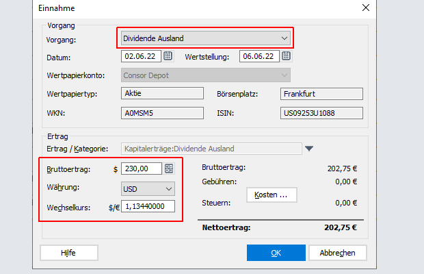Click the Kosten ... button
This screenshot has width=424, height=274.
coord(271,195)
